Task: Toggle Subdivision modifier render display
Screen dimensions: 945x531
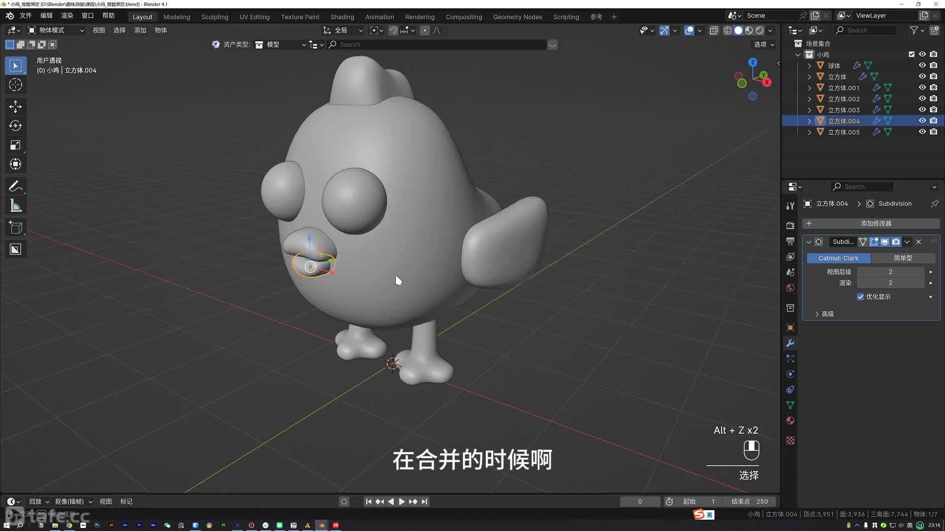Action: point(896,242)
